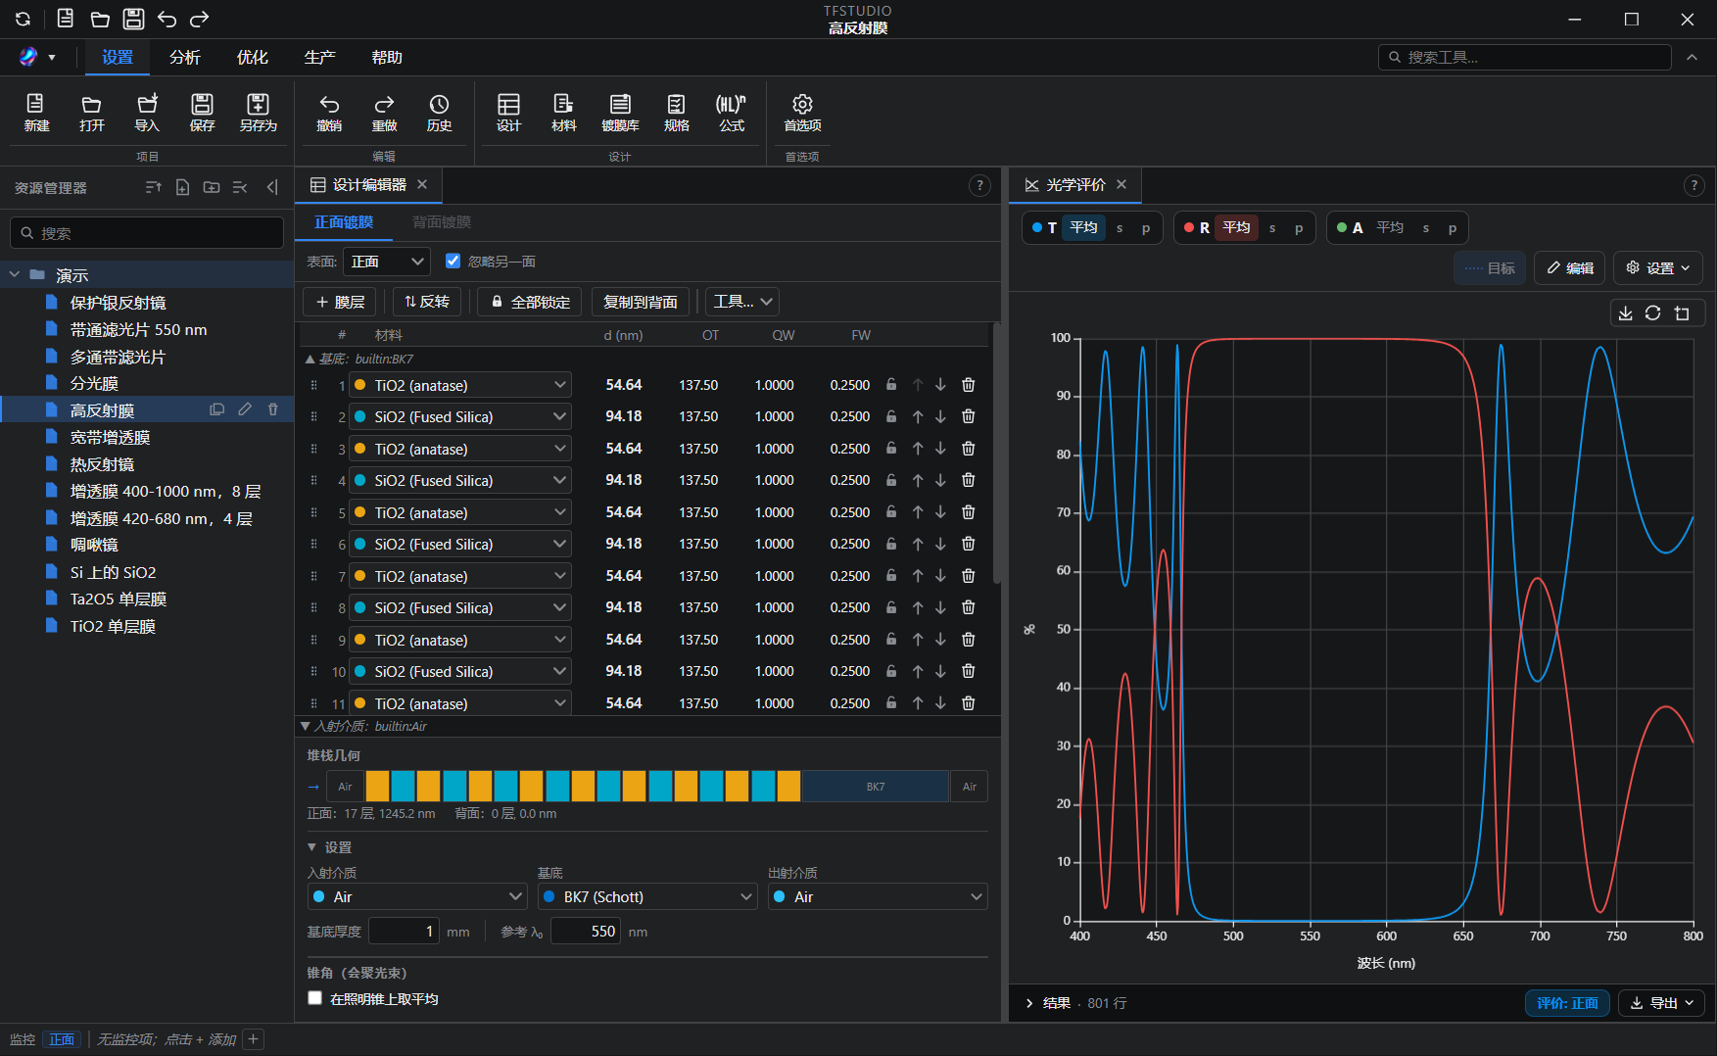Open the 公式 (Formula) tool
This screenshot has width=1717, height=1056.
pyautogui.click(x=732, y=113)
